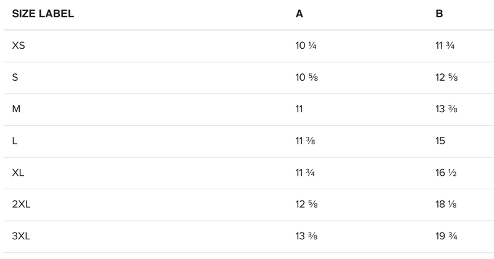Click the XS row's B value 11 ¾

(445, 46)
